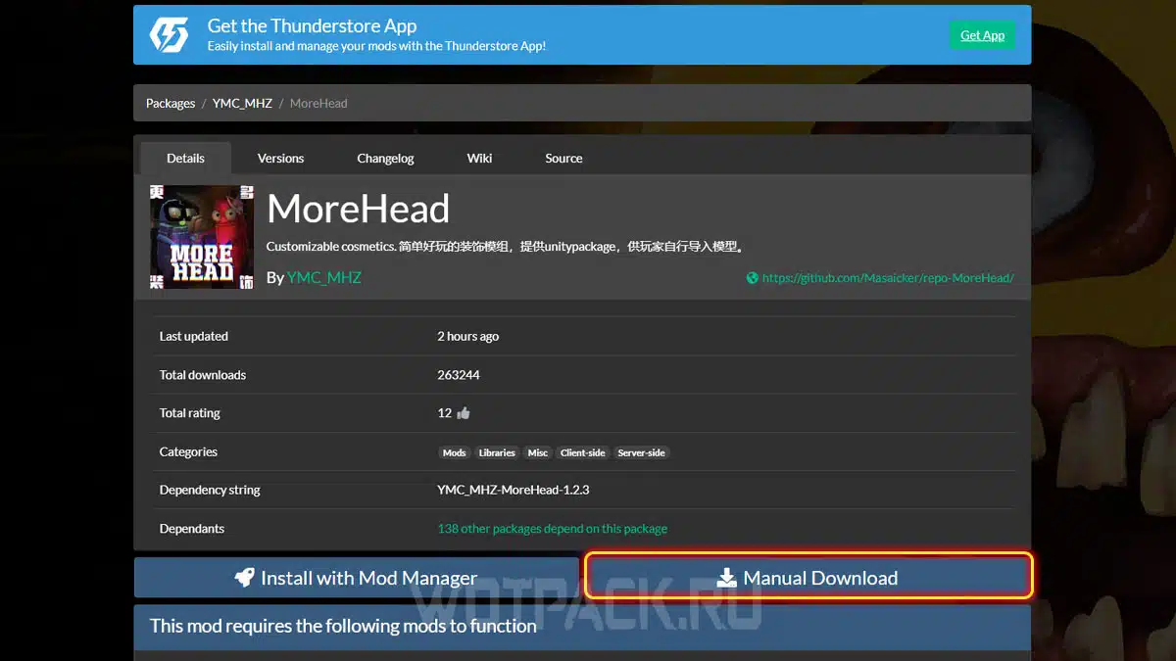Click the Thunderstore logo icon in the banner

coord(169,35)
